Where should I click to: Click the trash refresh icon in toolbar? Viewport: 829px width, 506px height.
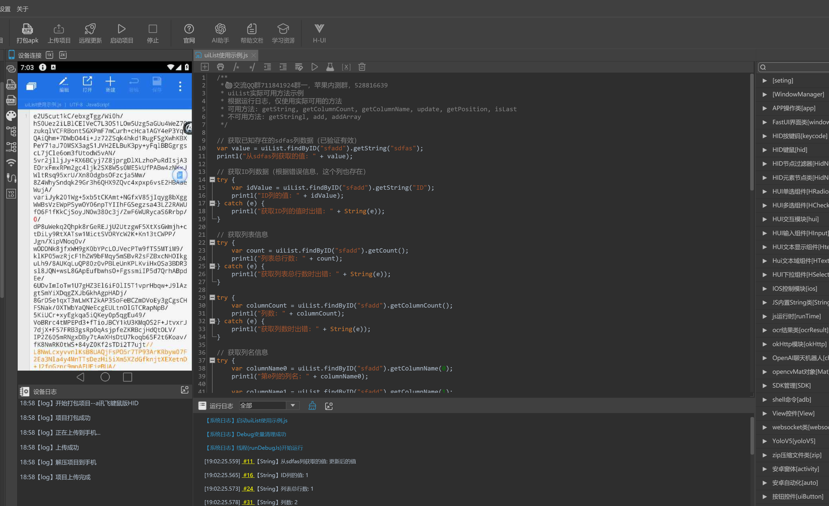click(362, 67)
